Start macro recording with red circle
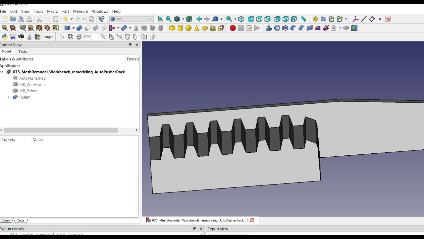This screenshot has height=239, width=424. (233, 28)
